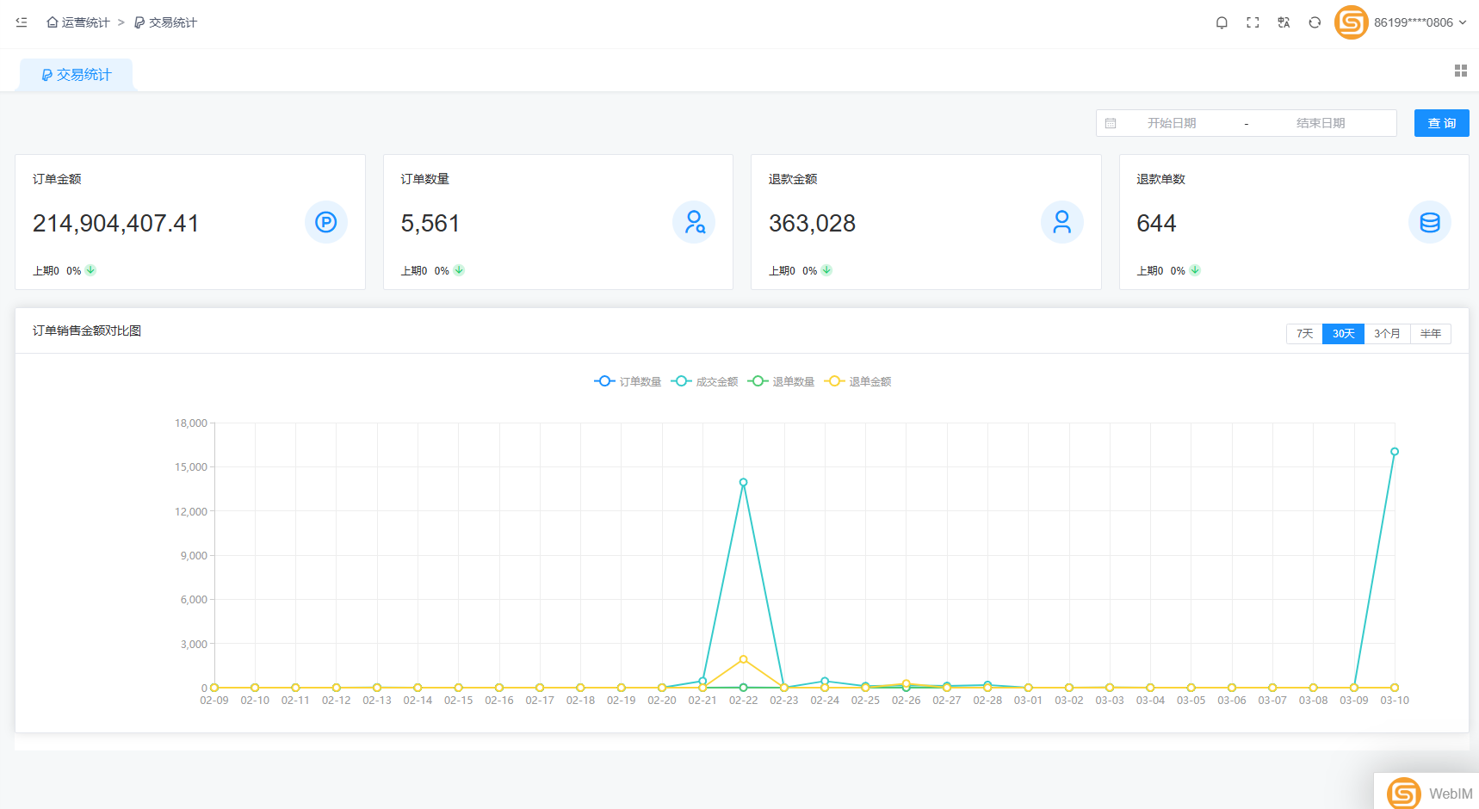1479x809 pixels.
Task: Toggle 成交金额 legend series
Action: point(705,381)
